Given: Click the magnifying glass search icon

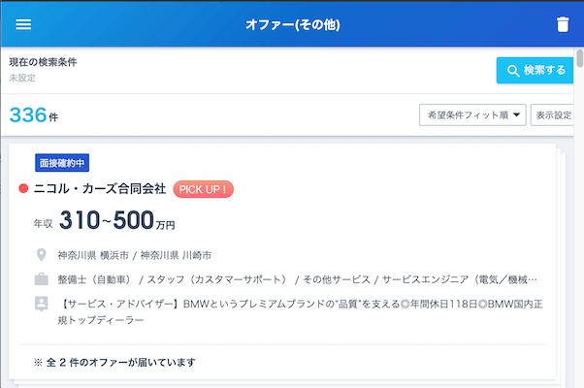Looking at the screenshot, I should [x=511, y=70].
